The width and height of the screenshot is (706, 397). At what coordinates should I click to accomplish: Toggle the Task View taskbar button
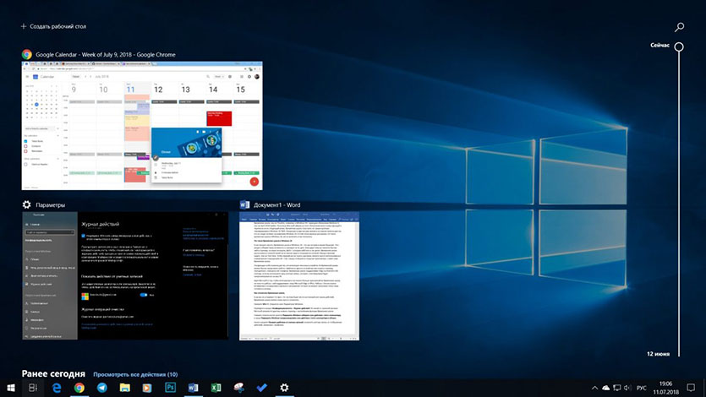coord(33,388)
